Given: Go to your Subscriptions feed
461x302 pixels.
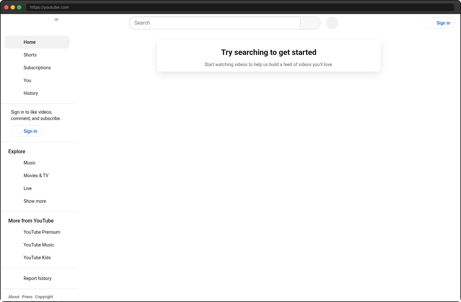Looking at the screenshot, I should [x=37, y=67].
